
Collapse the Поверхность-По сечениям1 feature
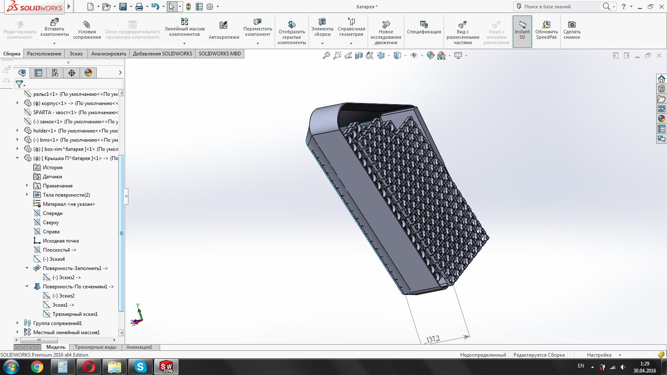pos(27,287)
